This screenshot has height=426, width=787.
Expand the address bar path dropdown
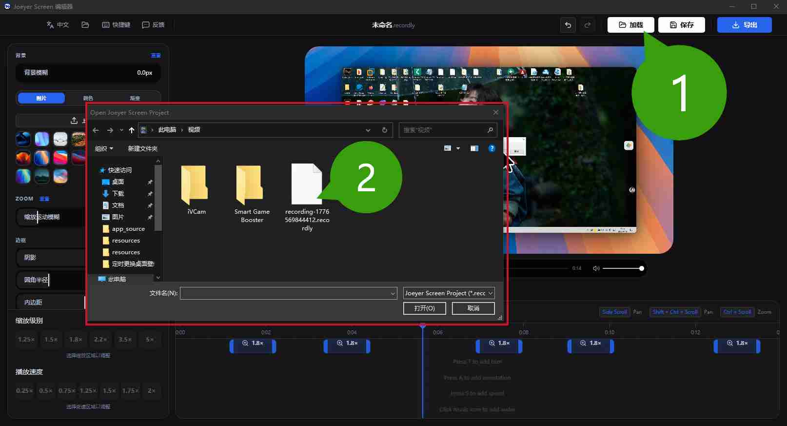pos(368,130)
